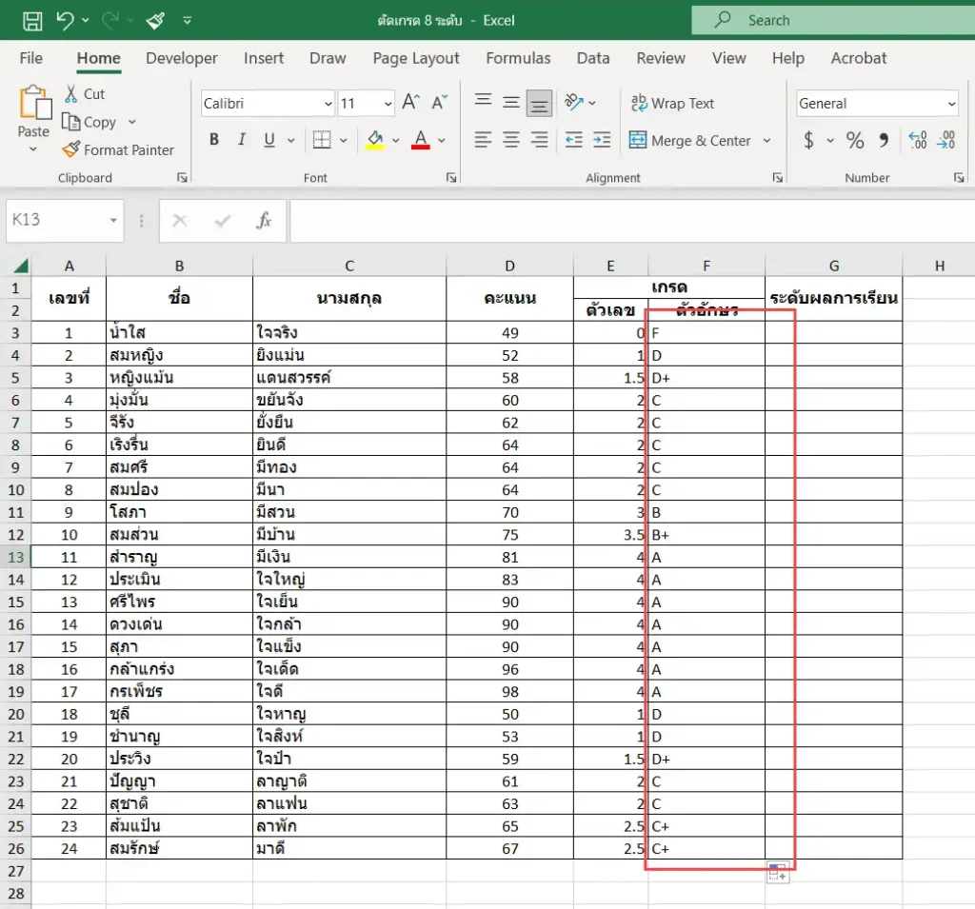Switch to the Page Layout tab
The image size is (975, 909).
point(416,58)
